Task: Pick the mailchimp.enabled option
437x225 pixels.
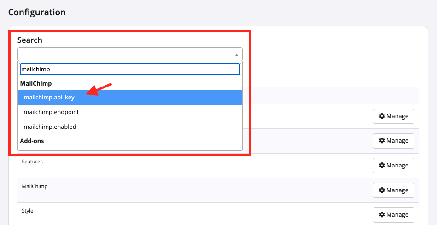Action: click(x=50, y=127)
